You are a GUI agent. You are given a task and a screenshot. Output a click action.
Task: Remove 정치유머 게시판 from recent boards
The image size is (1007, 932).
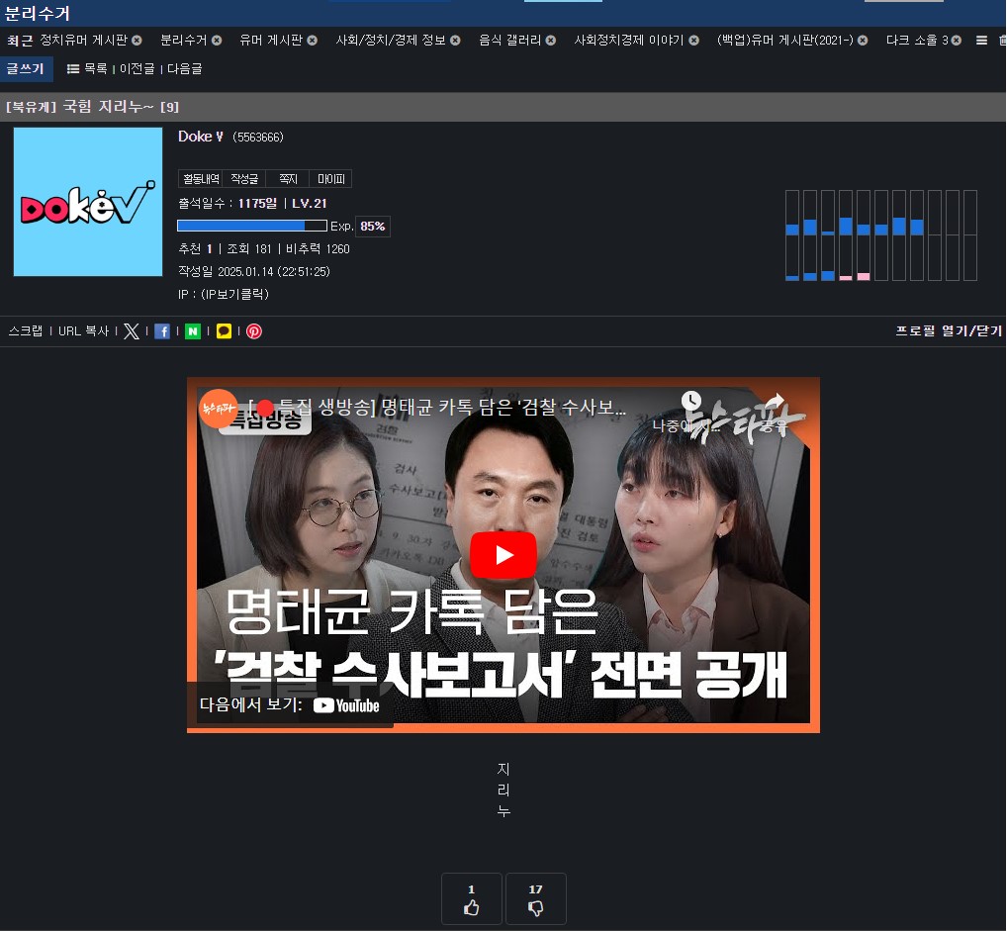click(x=137, y=41)
